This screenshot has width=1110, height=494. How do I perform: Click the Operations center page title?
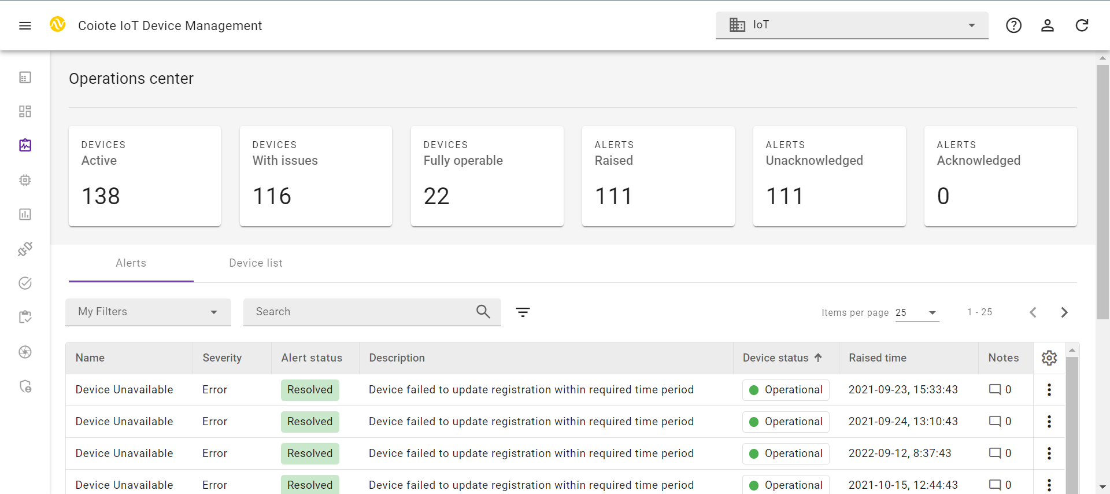click(x=131, y=79)
